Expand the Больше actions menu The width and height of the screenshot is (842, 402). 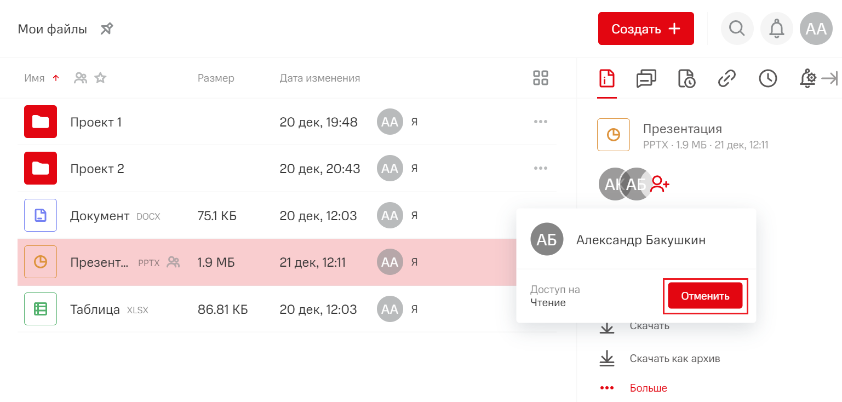[x=648, y=388]
